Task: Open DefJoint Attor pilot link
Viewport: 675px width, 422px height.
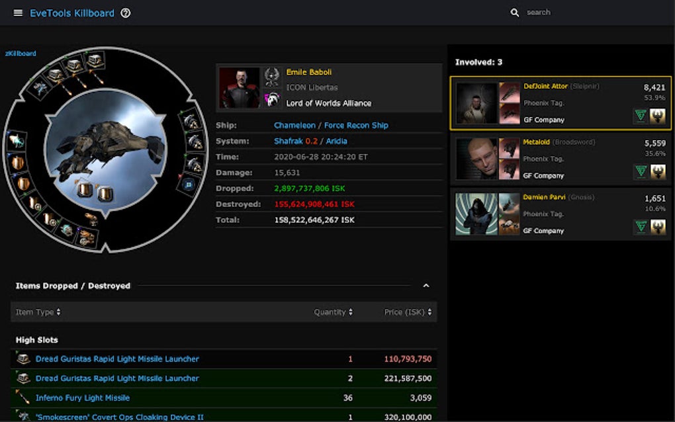Action: pyautogui.click(x=545, y=86)
